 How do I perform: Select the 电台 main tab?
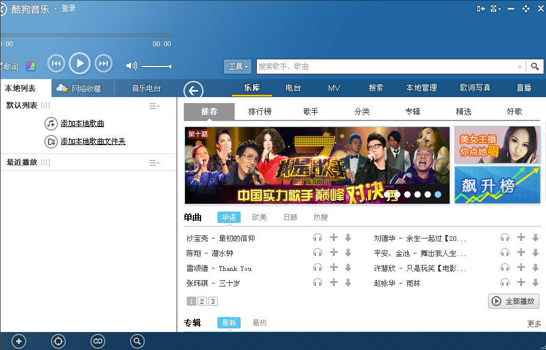tap(293, 88)
